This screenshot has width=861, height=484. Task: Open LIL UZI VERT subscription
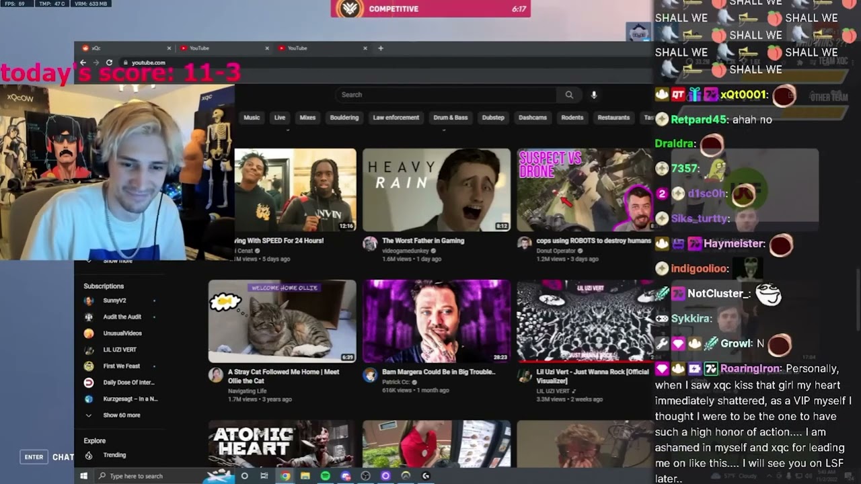[121, 350]
